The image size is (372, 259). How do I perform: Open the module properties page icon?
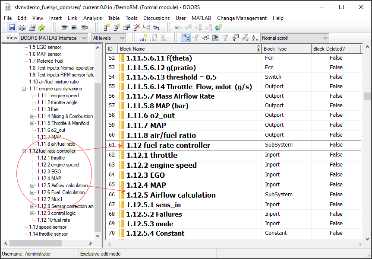point(32,27)
